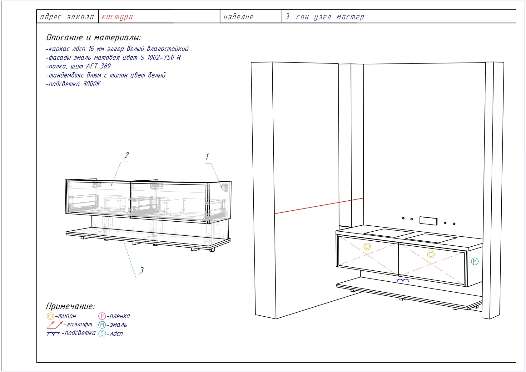526x372 pixels.
Task: Click the green M эмаль legend symbol
Action: click(x=102, y=325)
